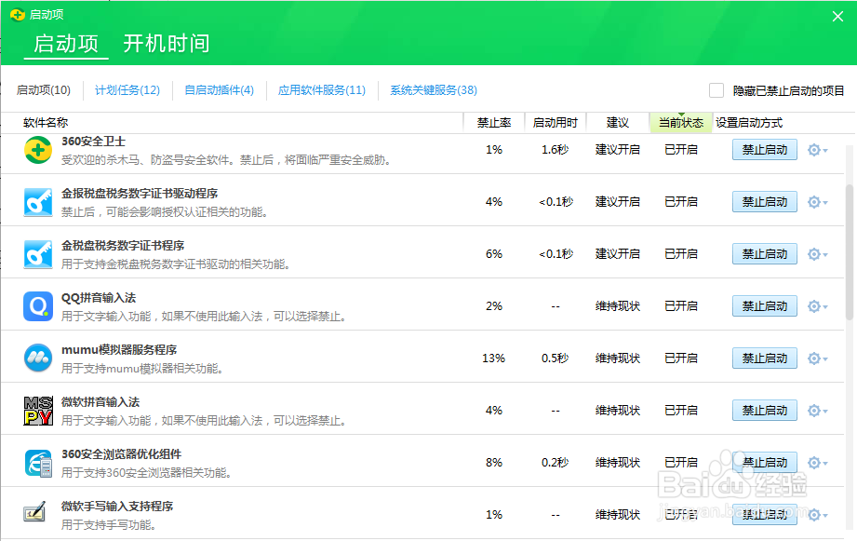
Task: Disable startup for 360安全卫士 with 禁止启动
Action: pyautogui.click(x=765, y=150)
